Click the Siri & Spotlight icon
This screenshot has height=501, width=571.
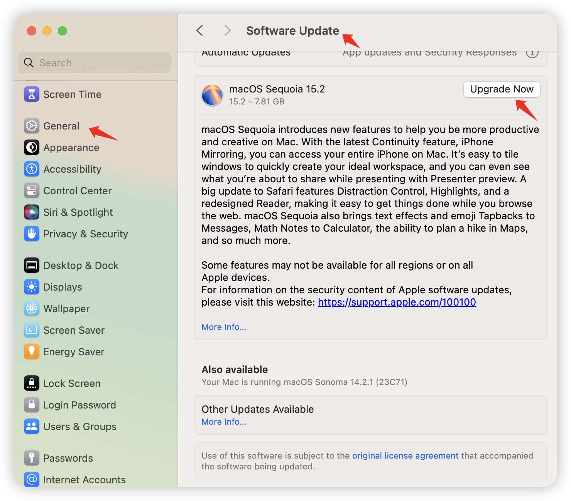pyautogui.click(x=32, y=212)
